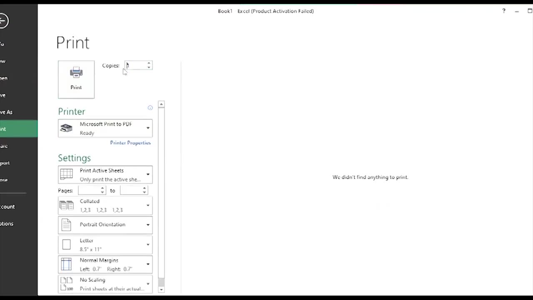Open the Open sidebar item
The height and width of the screenshot is (300, 533).
19,78
